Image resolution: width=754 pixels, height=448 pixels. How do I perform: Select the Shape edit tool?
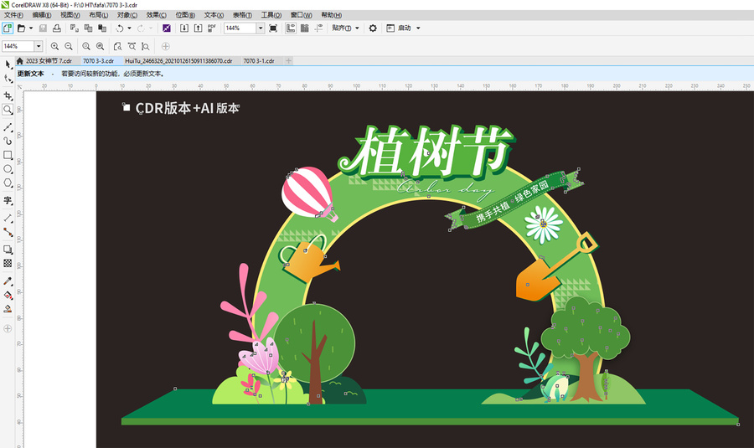click(x=8, y=79)
